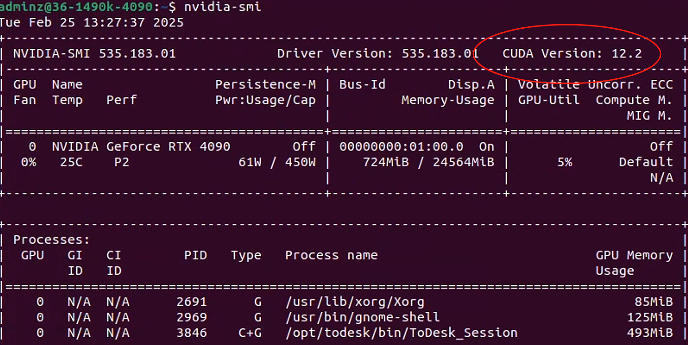
Task: Click the Default compute mode text
Action: pyautogui.click(x=646, y=162)
